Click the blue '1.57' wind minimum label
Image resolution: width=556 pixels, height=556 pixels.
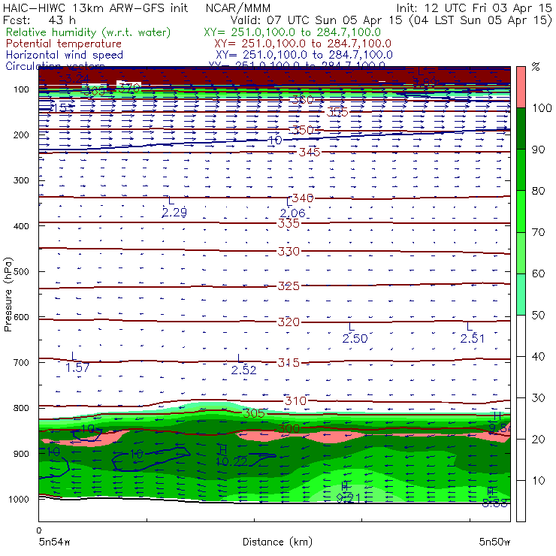pos(77,368)
